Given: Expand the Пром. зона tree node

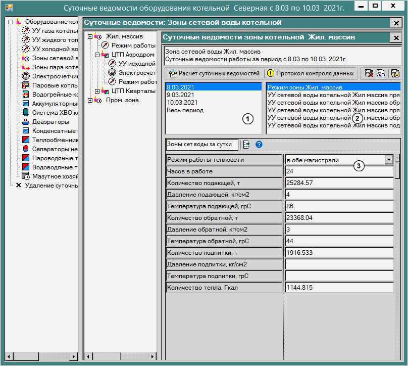Looking at the screenshot, I should [90, 100].
